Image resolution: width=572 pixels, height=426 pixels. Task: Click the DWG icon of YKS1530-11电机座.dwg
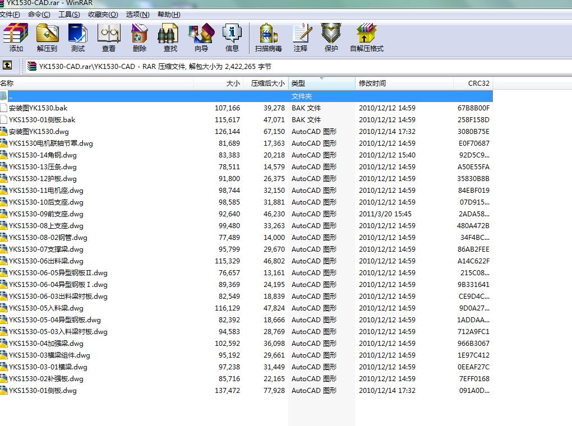point(4,191)
